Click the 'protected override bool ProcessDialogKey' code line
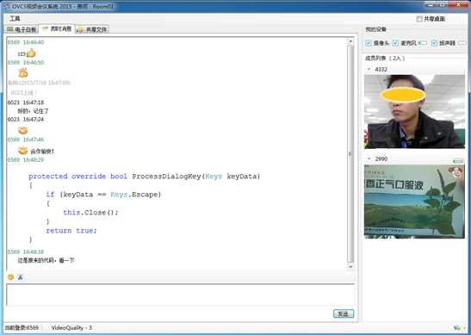 144,177
